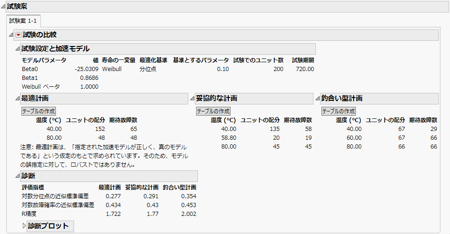450x234 pixels.
Task: Click unit allocation 20 in 妥協的な計画
Action: [276, 138]
